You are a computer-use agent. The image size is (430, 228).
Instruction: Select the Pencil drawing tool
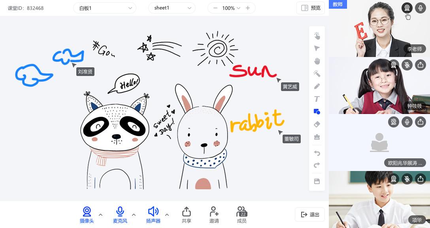pyautogui.click(x=317, y=86)
